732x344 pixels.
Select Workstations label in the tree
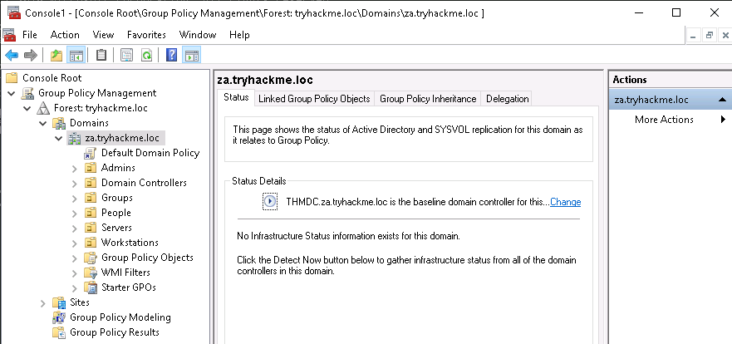pos(130,243)
